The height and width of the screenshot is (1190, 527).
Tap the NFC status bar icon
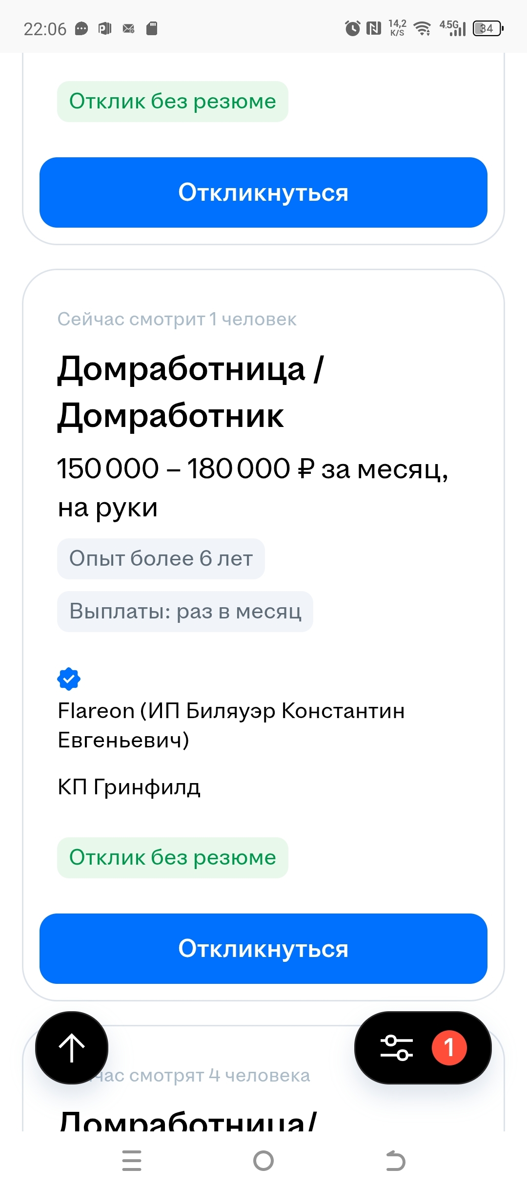[374, 28]
